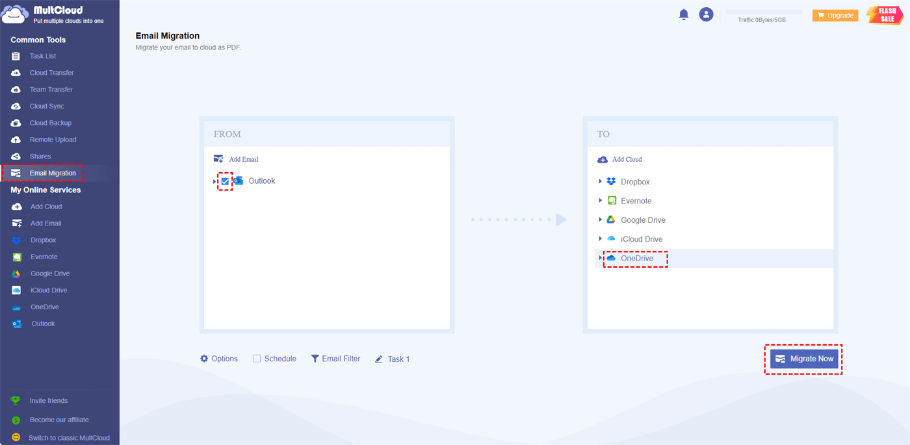Open notifications bell icon
The width and height of the screenshot is (910, 445).
tap(684, 14)
